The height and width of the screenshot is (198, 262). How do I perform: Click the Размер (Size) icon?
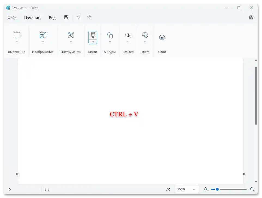click(128, 35)
